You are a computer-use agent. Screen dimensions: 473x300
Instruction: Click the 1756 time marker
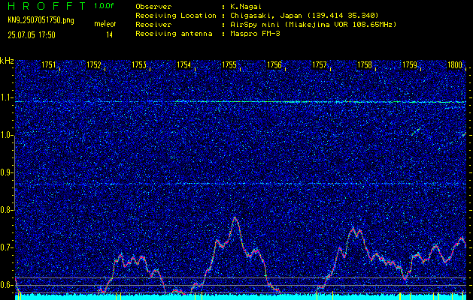(x=274, y=64)
